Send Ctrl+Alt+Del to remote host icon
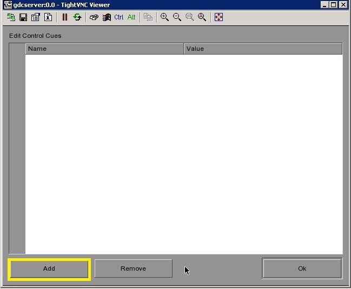351x289 pixels. (x=94, y=17)
